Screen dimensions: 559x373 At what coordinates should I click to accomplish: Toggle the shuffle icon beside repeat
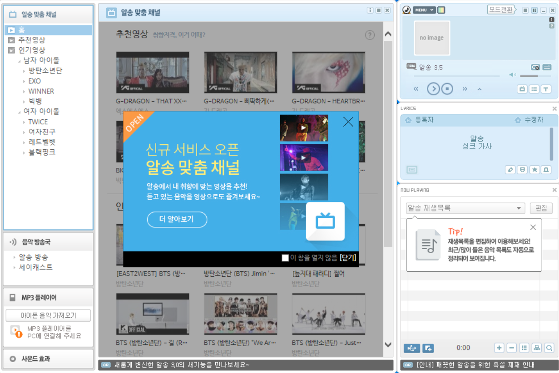tap(547, 67)
